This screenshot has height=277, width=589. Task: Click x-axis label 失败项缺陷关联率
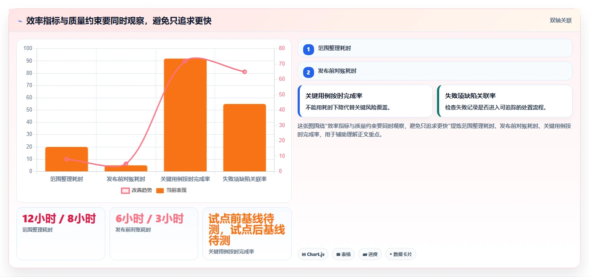point(245,179)
